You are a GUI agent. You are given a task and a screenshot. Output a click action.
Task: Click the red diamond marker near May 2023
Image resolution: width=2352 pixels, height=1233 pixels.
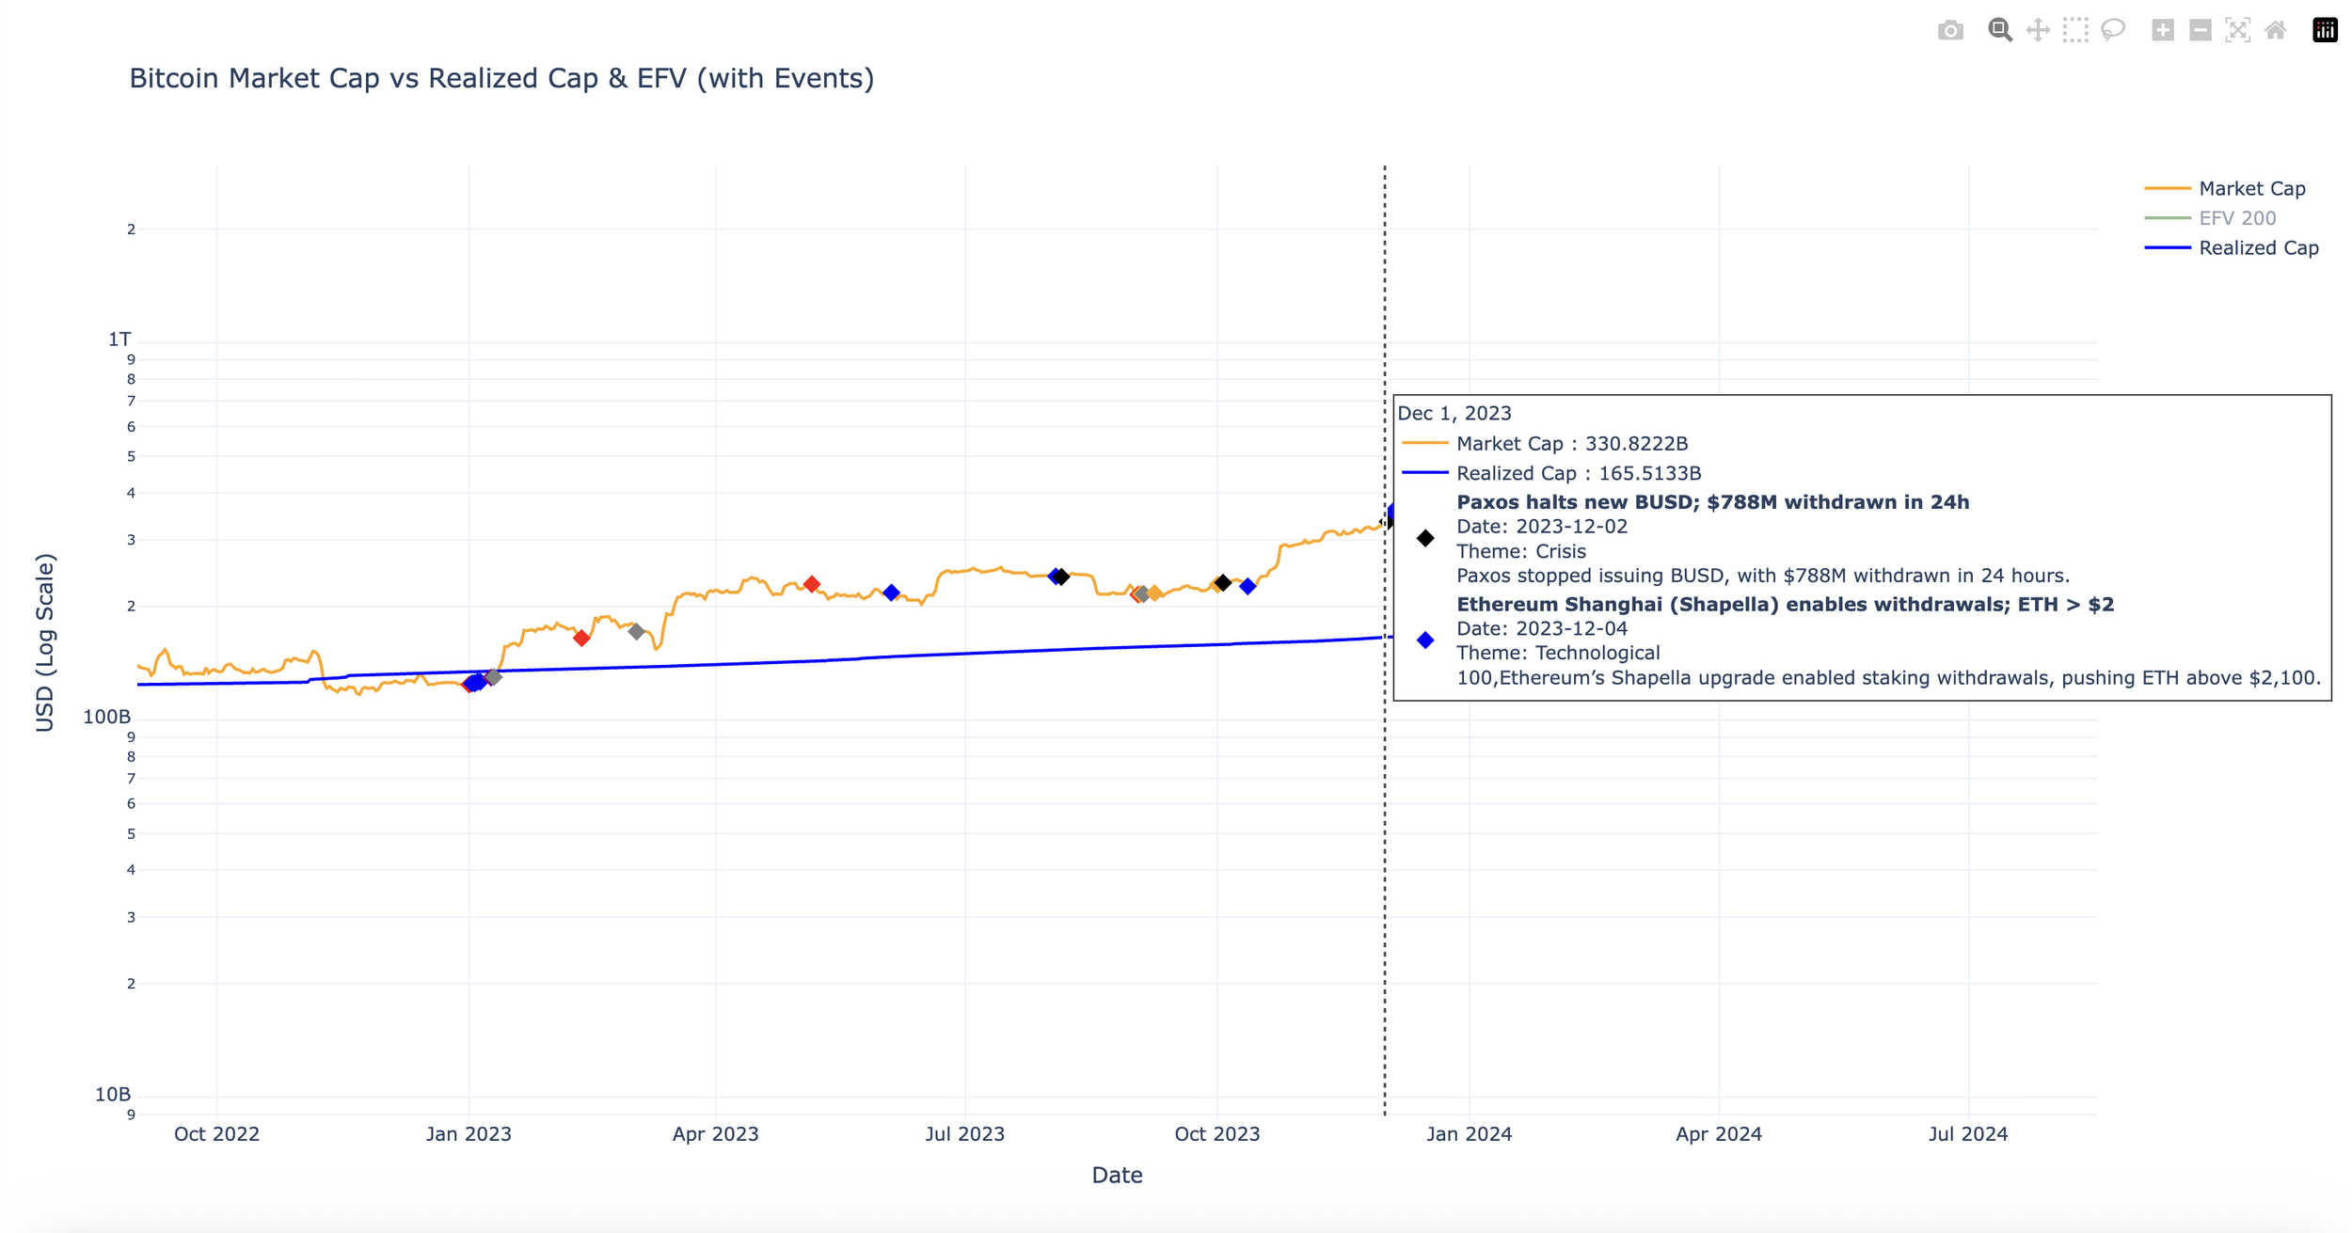812,585
